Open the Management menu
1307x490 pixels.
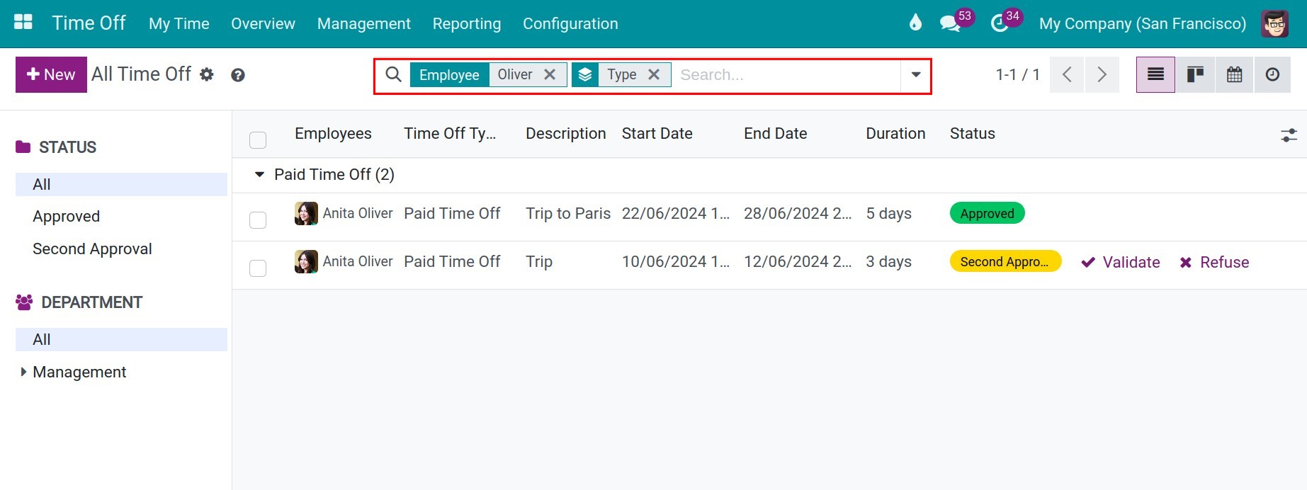click(x=364, y=23)
